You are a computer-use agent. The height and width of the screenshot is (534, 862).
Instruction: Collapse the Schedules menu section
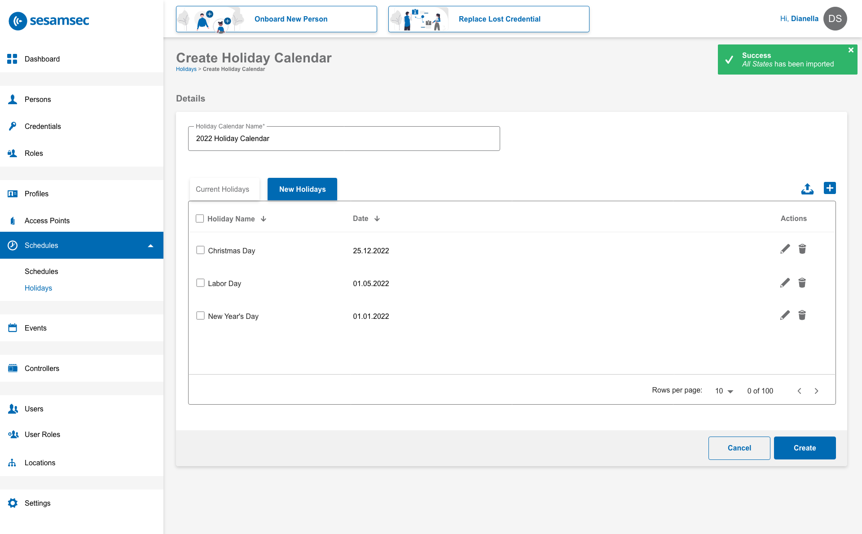(x=150, y=246)
